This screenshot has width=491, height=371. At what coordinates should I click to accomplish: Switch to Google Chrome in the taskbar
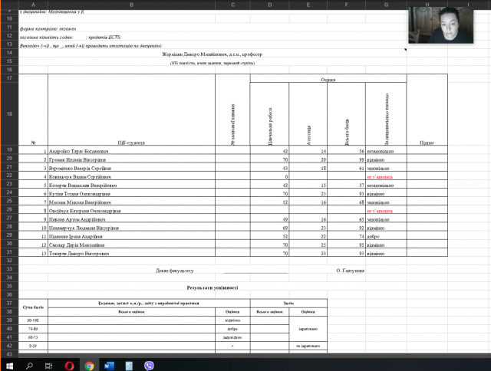pyautogui.click(x=89, y=366)
